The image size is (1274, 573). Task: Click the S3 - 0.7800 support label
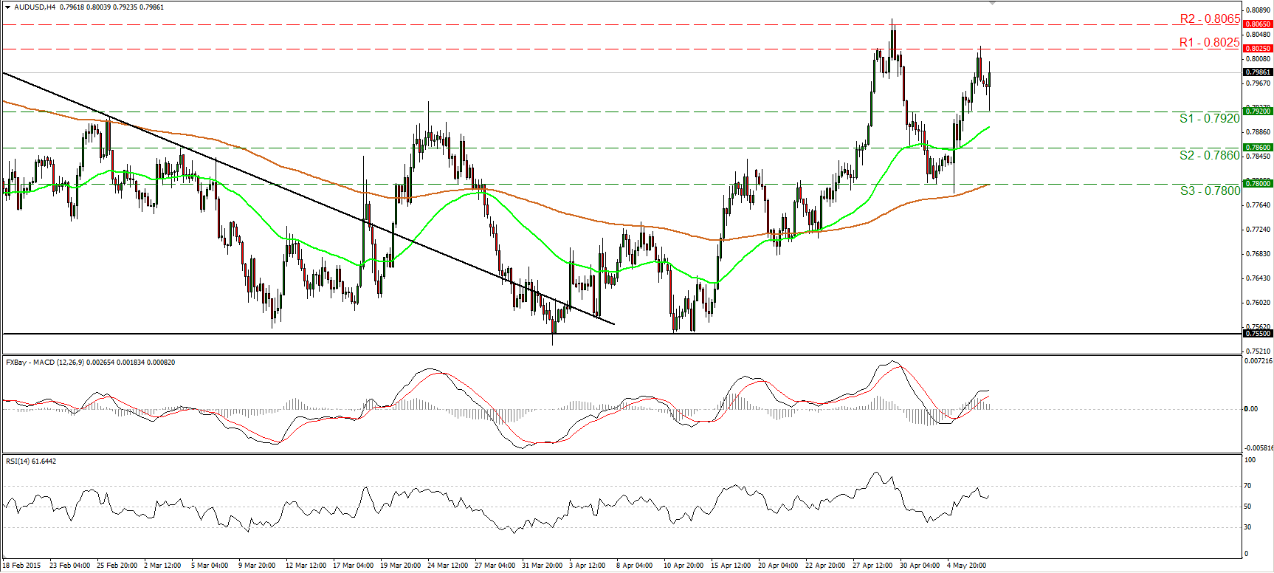pyautogui.click(x=1210, y=191)
